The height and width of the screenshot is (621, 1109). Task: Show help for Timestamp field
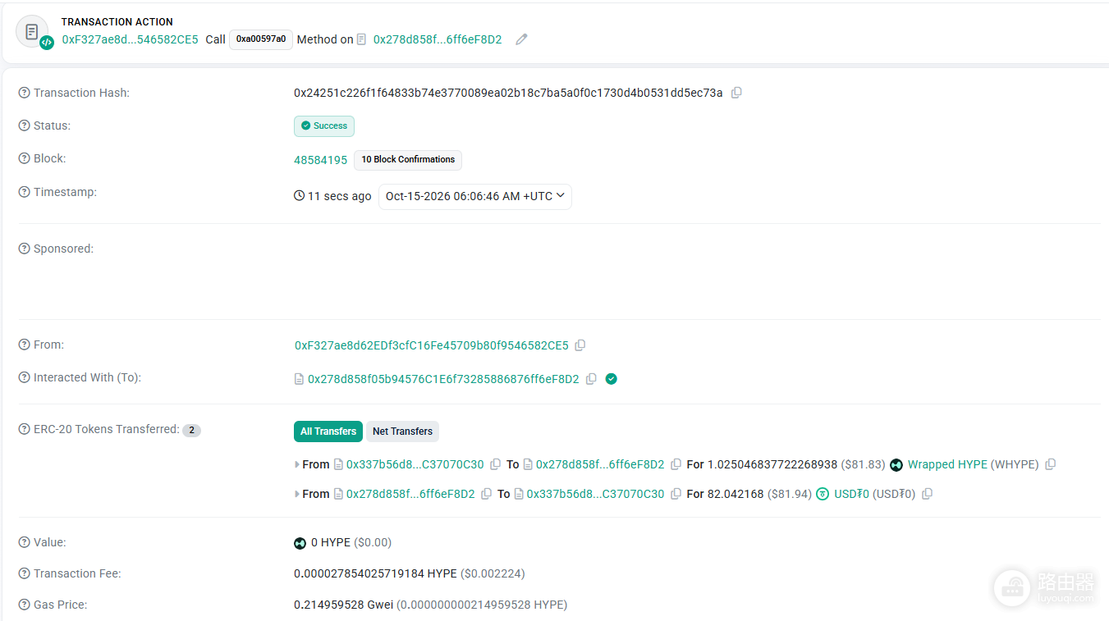click(x=25, y=192)
